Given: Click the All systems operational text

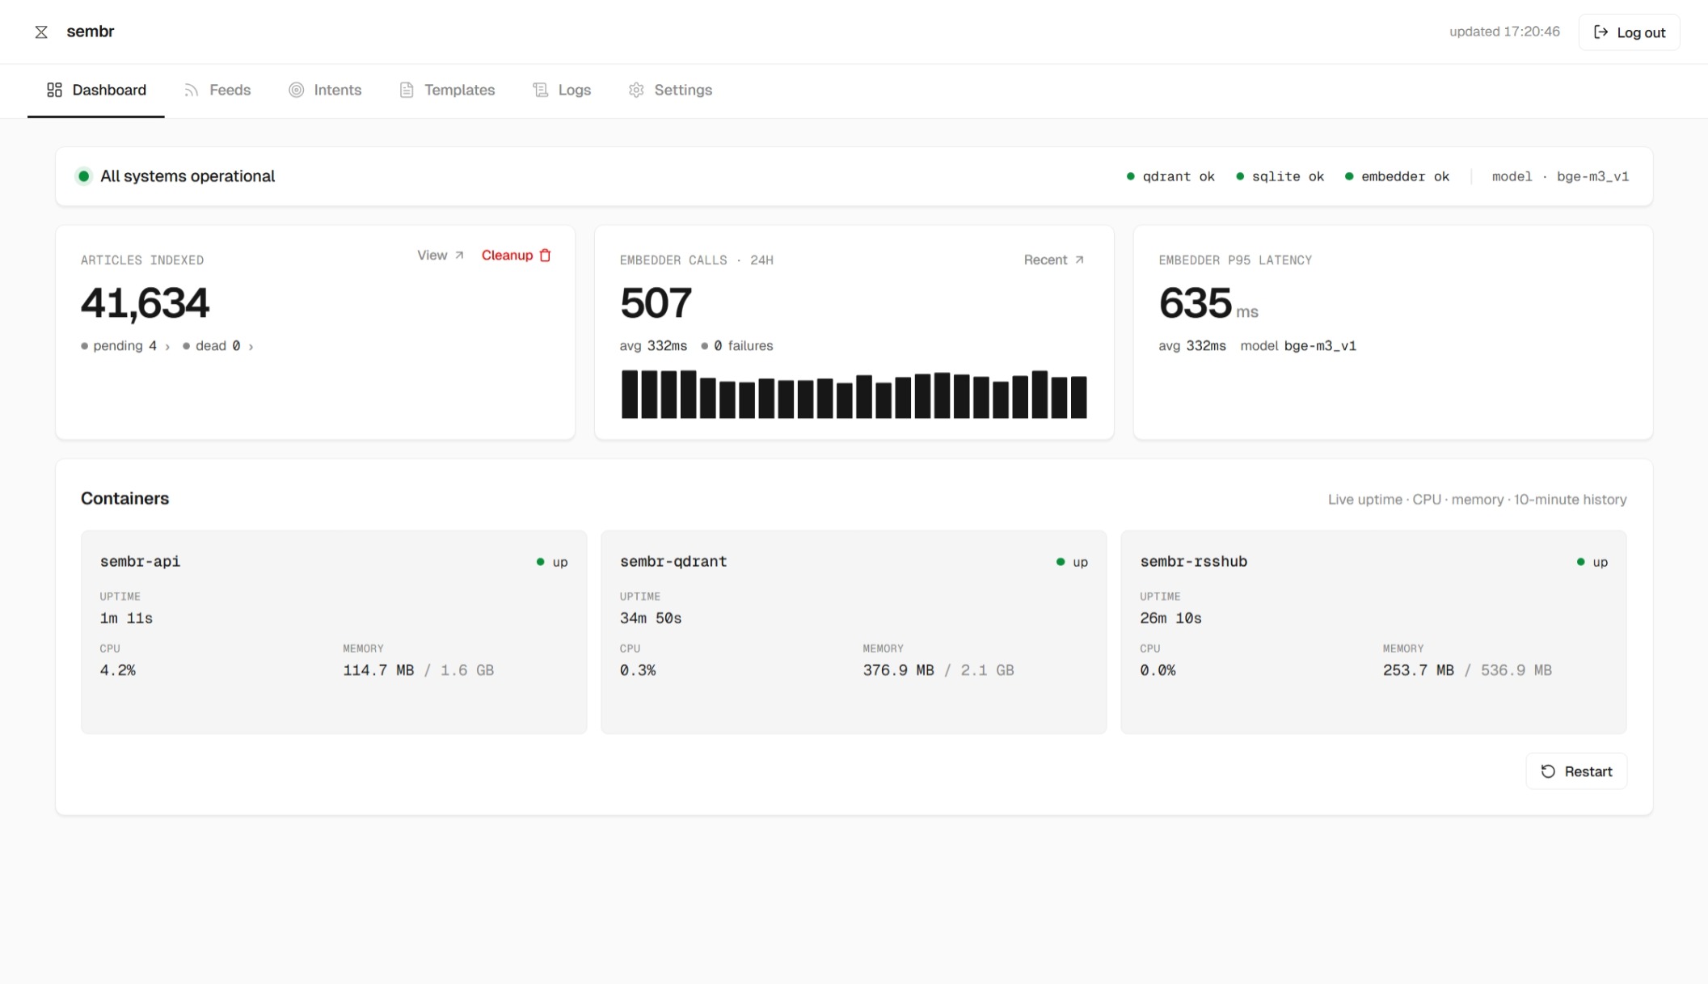Looking at the screenshot, I should (188, 176).
